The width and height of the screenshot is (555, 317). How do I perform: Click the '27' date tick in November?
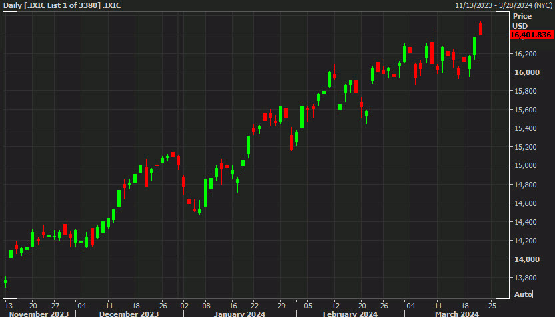(55, 306)
